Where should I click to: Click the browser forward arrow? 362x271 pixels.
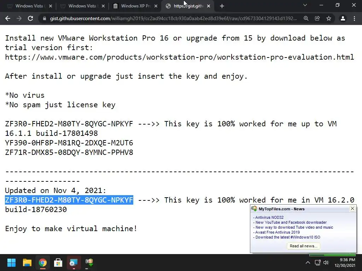tap(19, 18)
